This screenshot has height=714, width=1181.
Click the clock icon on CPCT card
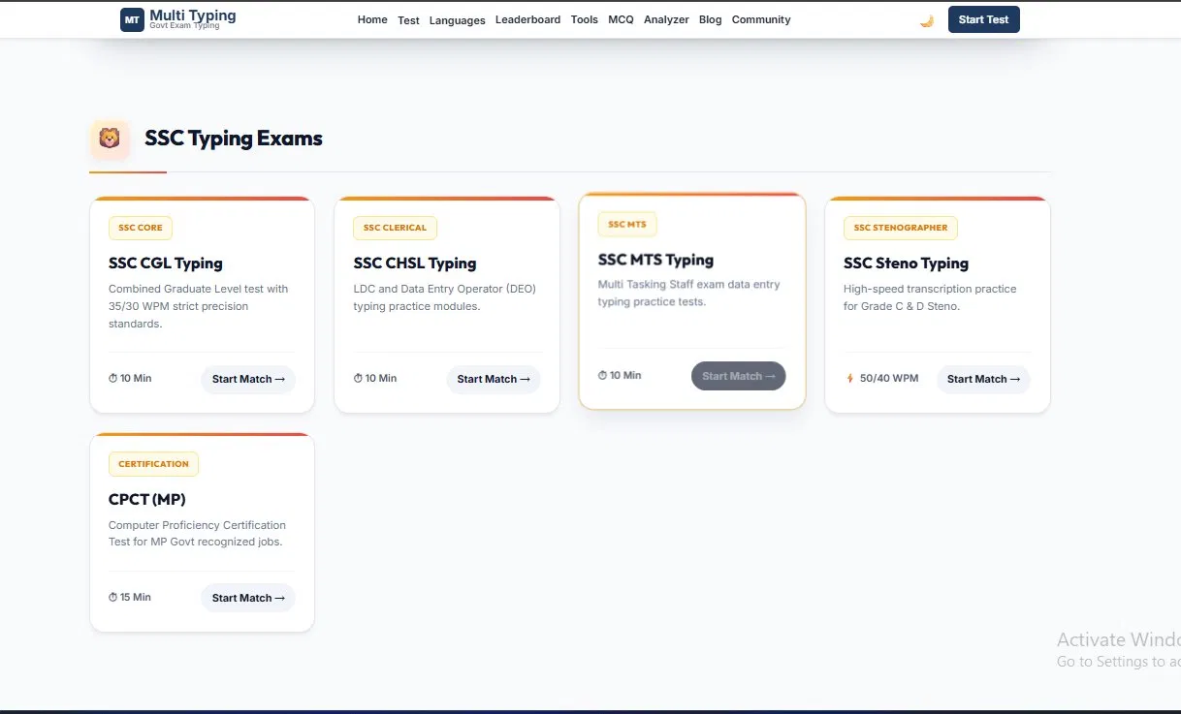113,597
